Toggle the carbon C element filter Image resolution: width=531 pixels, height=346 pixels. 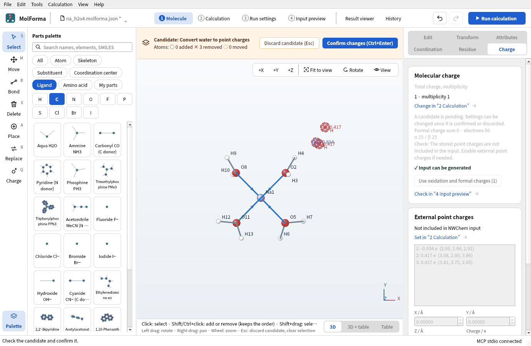(57, 99)
